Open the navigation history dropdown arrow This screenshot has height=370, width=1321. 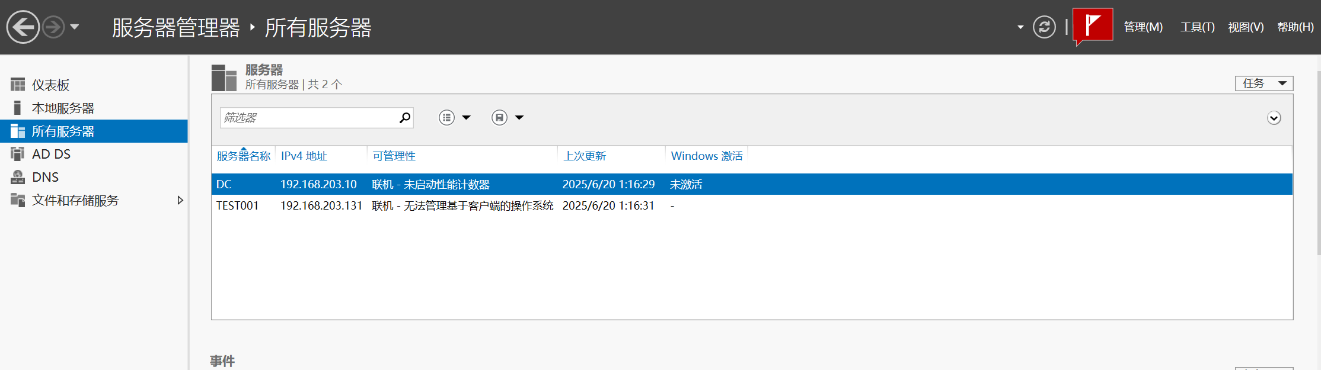pyautogui.click(x=75, y=27)
